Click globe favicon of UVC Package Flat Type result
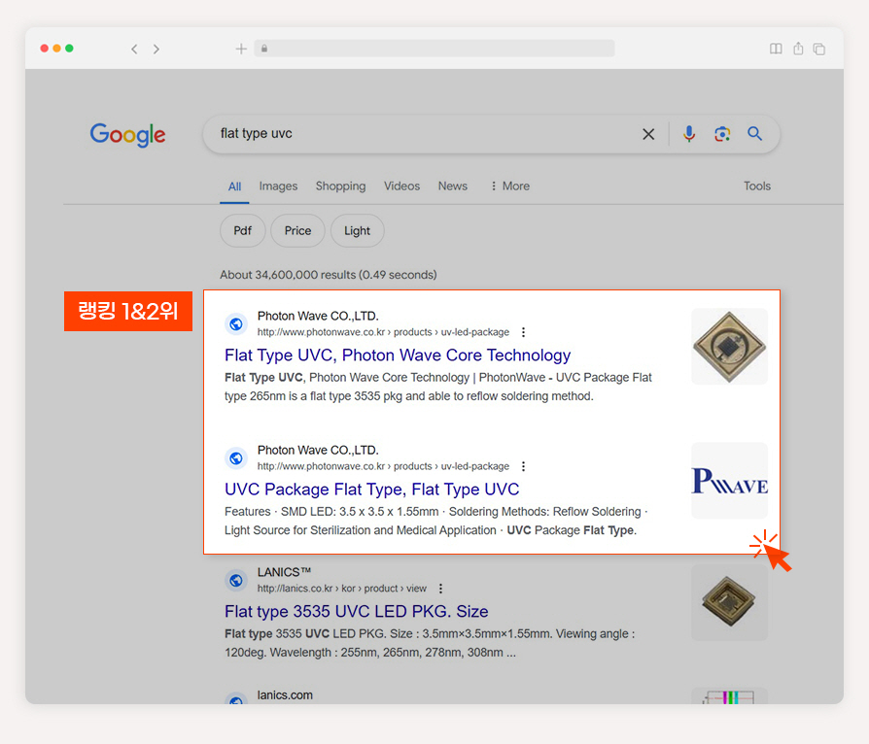Image resolution: width=869 pixels, height=744 pixels. pos(236,458)
